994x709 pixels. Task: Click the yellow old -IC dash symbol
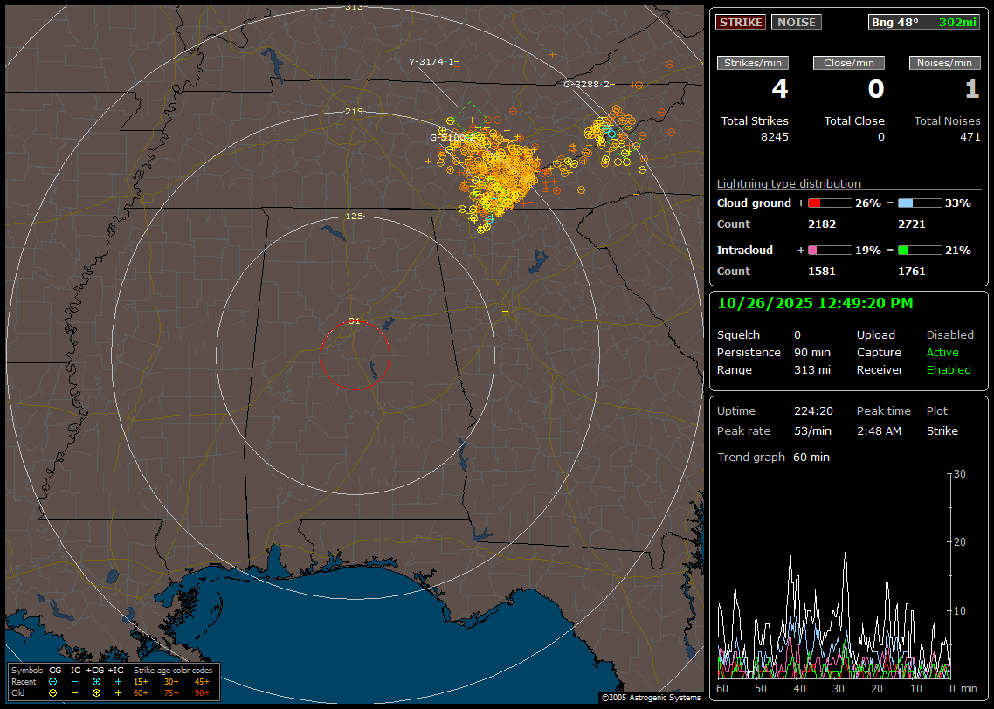[75, 692]
